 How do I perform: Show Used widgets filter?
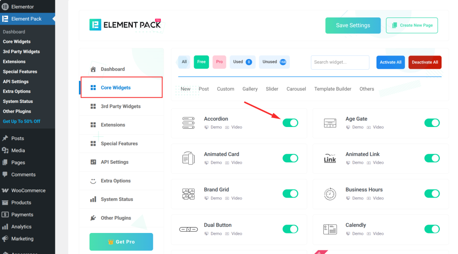(x=242, y=62)
